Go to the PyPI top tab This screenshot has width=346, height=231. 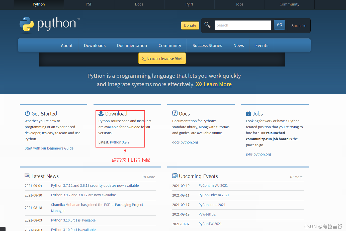[189, 4]
